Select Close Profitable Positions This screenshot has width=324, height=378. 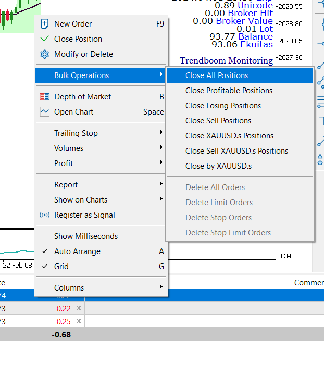point(240,91)
